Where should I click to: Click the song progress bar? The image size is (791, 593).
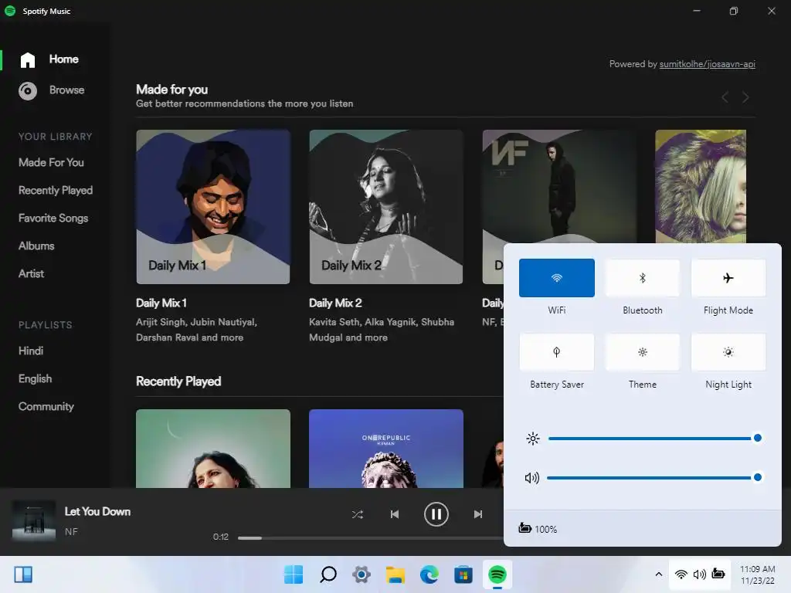(371, 537)
